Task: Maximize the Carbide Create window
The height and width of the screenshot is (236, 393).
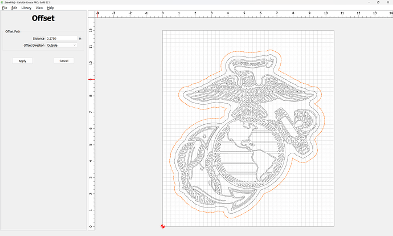Action: [x=378, y=2]
